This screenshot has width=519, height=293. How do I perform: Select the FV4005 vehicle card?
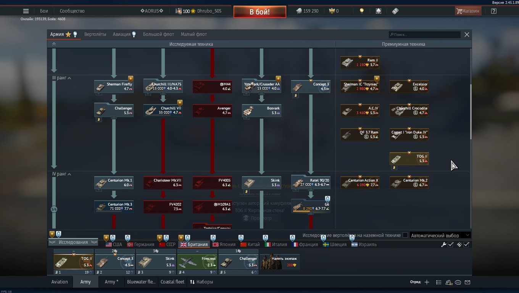(x=212, y=183)
